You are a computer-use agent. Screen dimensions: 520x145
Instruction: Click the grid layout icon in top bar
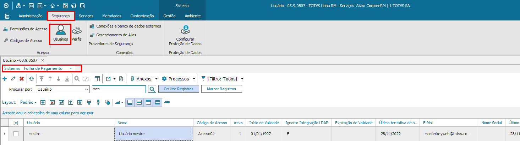coord(65,6)
